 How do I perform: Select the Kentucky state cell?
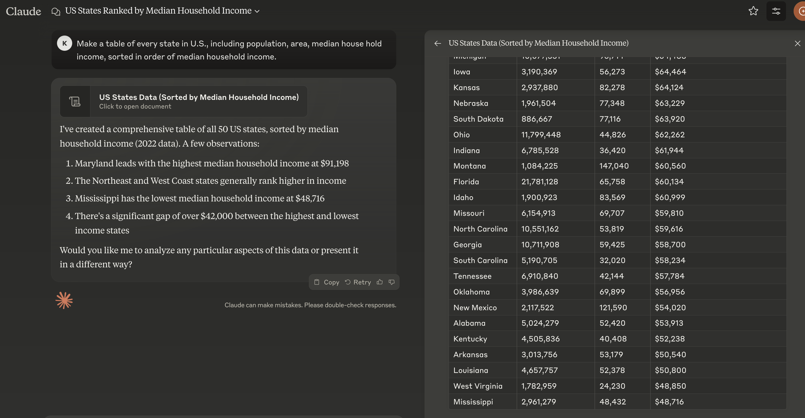pos(483,339)
